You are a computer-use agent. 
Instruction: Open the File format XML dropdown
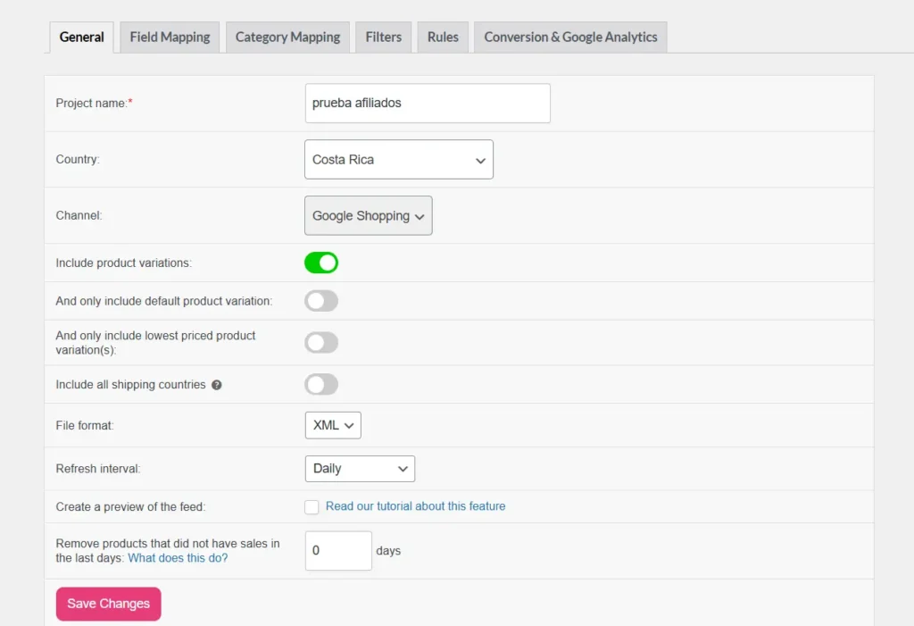(333, 426)
